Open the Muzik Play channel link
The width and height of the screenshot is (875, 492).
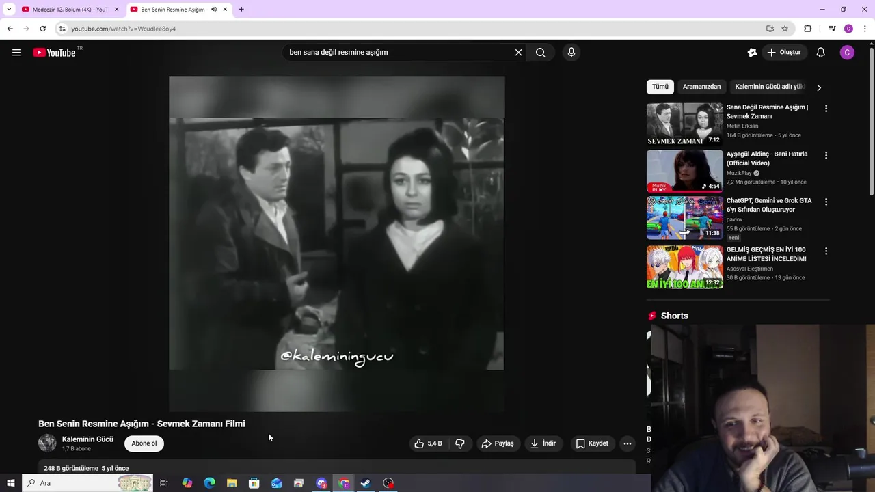739,173
